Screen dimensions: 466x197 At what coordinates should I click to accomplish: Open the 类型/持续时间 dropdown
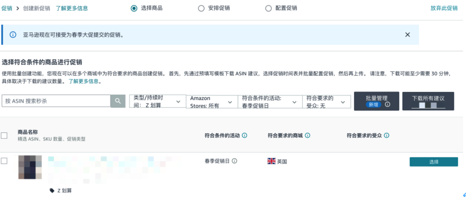click(157, 102)
